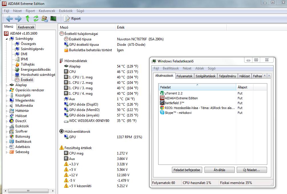Screen dimensions: 287x194
Task: Select the WDC WD10EARX-00N0YB0 temperature row
Action: (x=100, y=121)
